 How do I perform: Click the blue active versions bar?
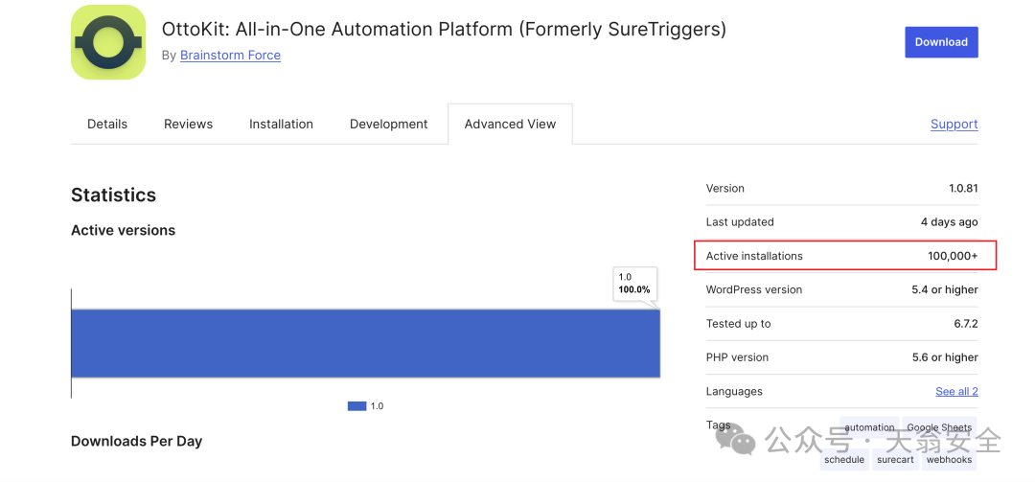pyautogui.click(x=366, y=343)
